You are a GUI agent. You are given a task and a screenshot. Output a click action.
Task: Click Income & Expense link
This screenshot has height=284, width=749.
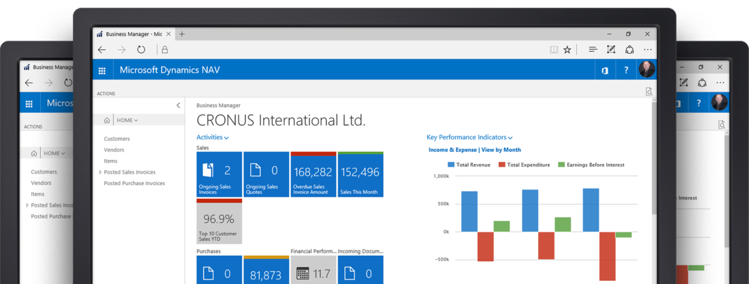coord(453,150)
